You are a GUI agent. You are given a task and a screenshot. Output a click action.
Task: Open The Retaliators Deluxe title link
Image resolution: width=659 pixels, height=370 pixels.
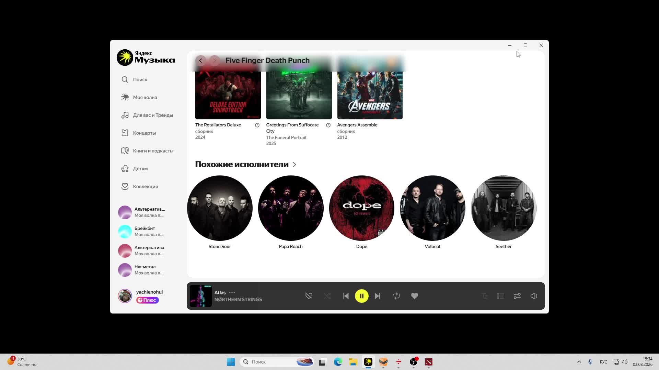point(218,125)
